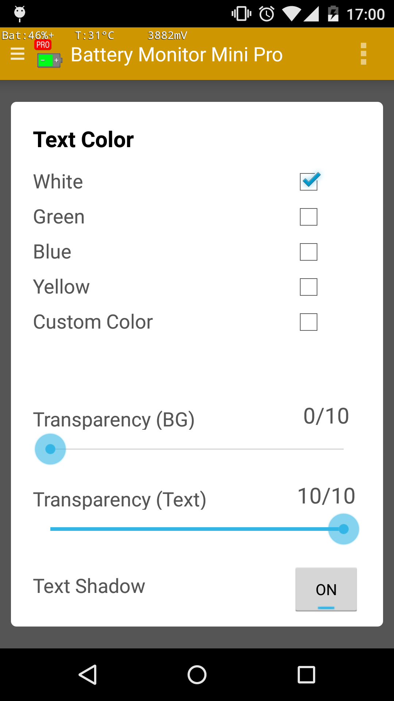
Task: Enable the Custom Color checkbox
Action: point(309,322)
